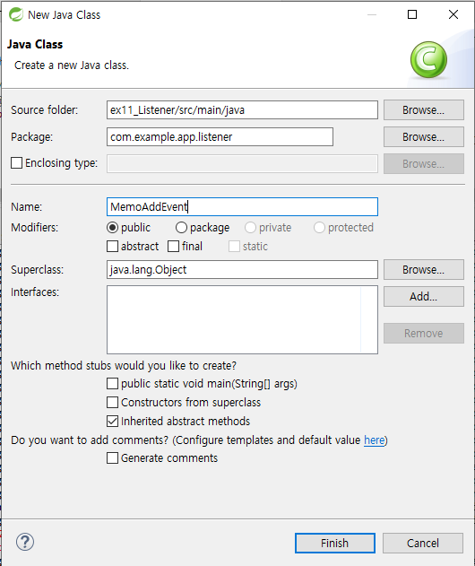475x566 pixels.
Task: Enable Generate comments checkbox
Action: point(113,457)
